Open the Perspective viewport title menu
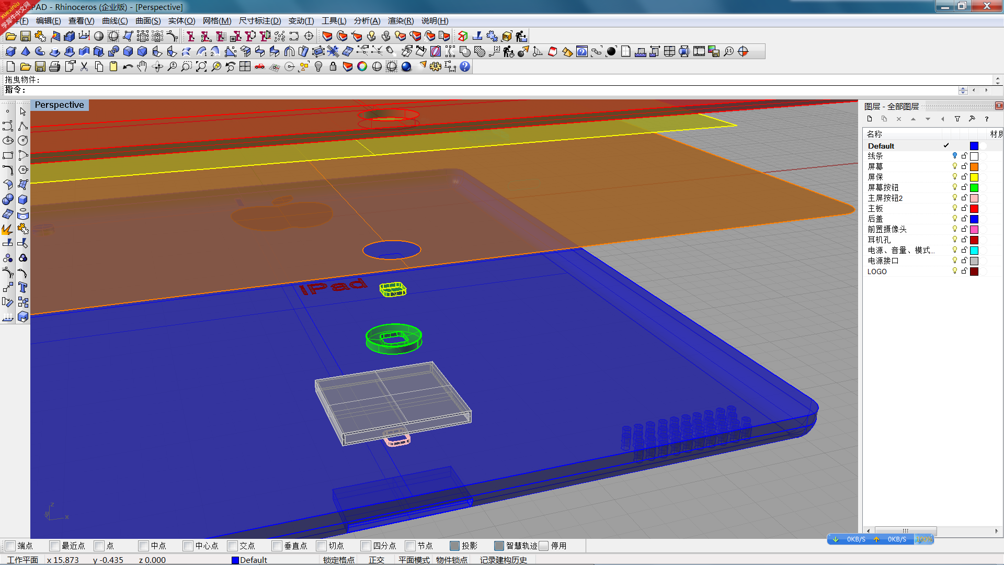Screen dimensions: 1004x565 [x=59, y=105]
